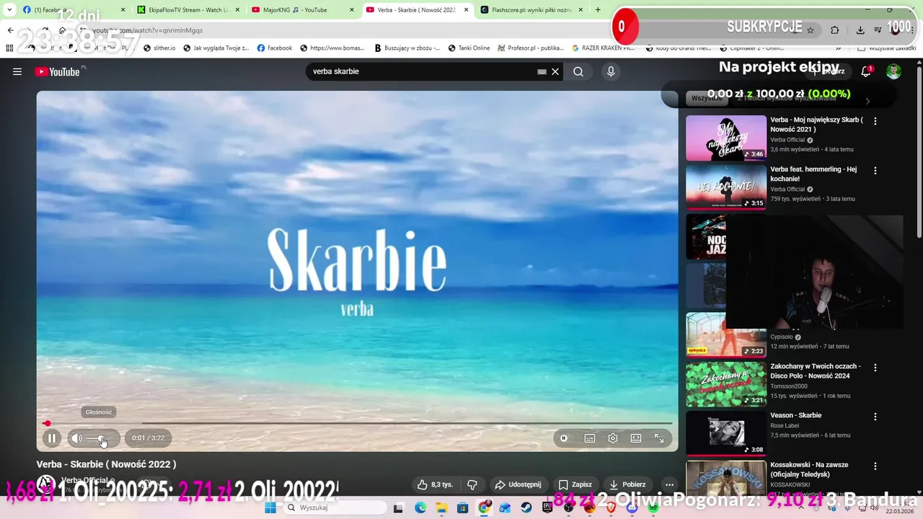Open the 'Verba feat. hemmerling - Hej kochanie!' title
Image resolution: width=923 pixels, height=519 pixels.
pos(813,174)
